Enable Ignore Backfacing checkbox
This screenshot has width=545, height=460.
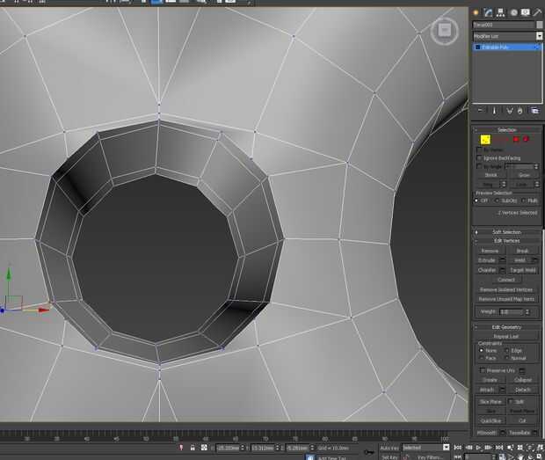[478, 157]
